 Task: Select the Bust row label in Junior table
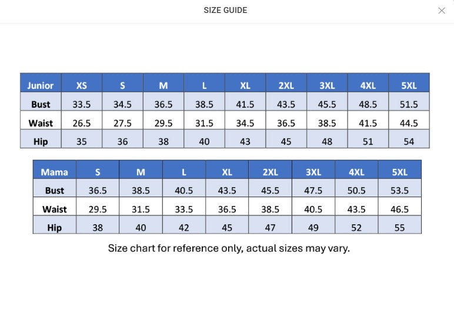[x=41, y=104]
